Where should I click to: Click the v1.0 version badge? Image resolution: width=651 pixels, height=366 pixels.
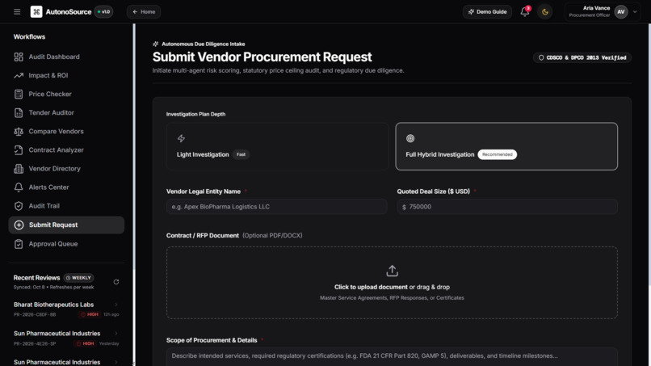coord(103,11)
